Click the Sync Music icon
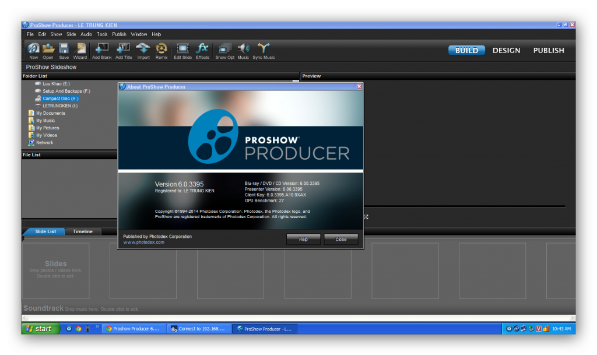Viewport: 597px width, 355px height. [264, 51]
